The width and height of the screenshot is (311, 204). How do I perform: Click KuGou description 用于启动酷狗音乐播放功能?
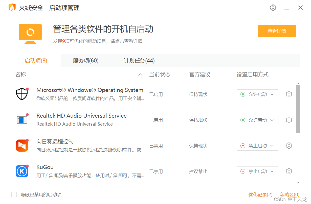pyautogui.click(x=90, y=176)
